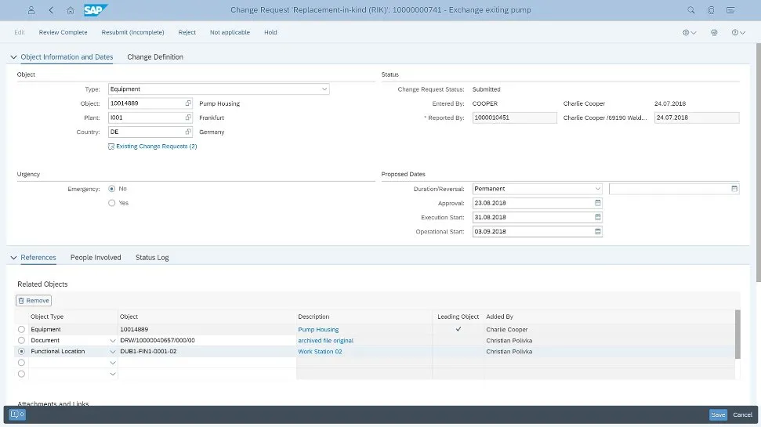Image resolution: width=761 pixels, height=427 pixels.
Task: Select the Equipment row radio button
Action: (x=22, y=330)
